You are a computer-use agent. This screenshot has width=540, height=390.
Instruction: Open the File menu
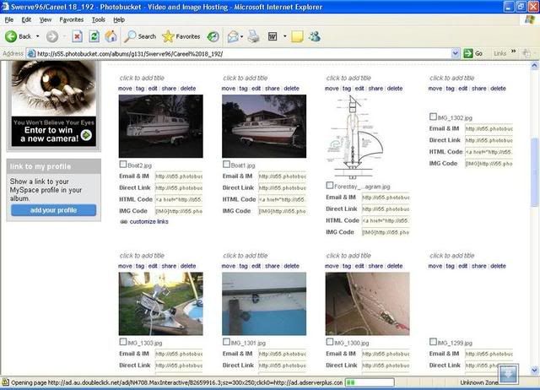(x=9, y=19)
